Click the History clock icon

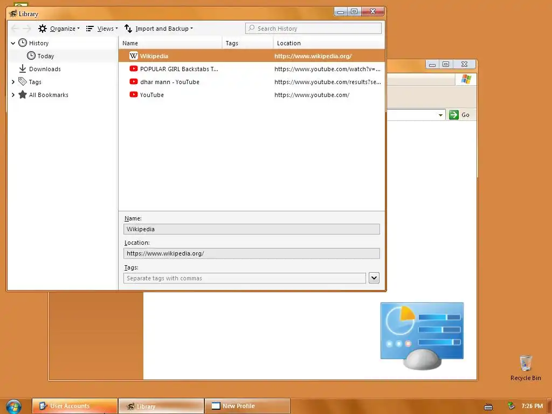[23, 43]
